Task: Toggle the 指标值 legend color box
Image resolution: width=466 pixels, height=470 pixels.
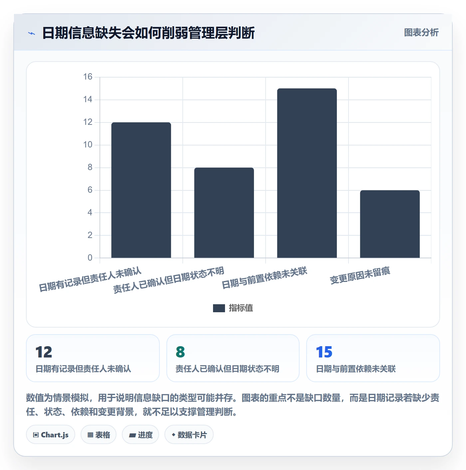Action: pos(219,308)
